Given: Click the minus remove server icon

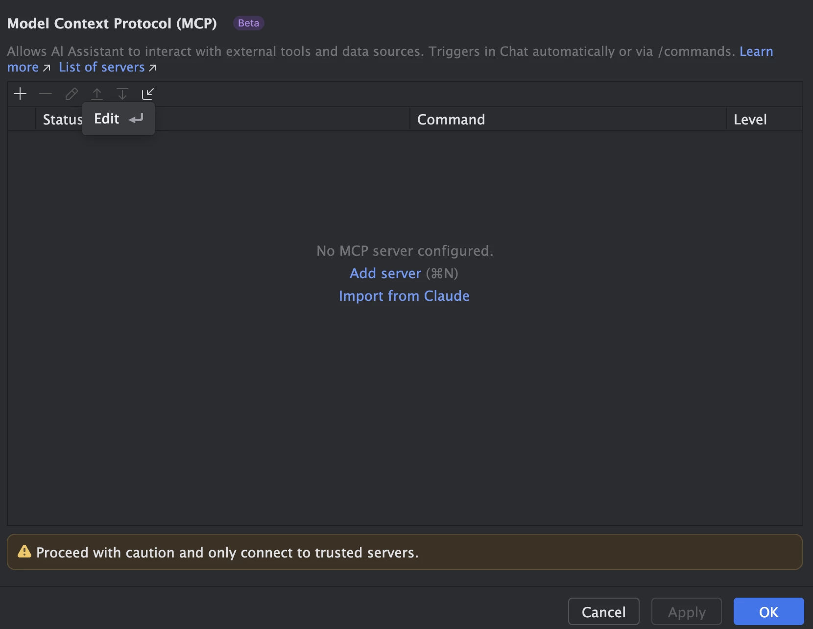Looking at the screenshot, I should [46, 94].
